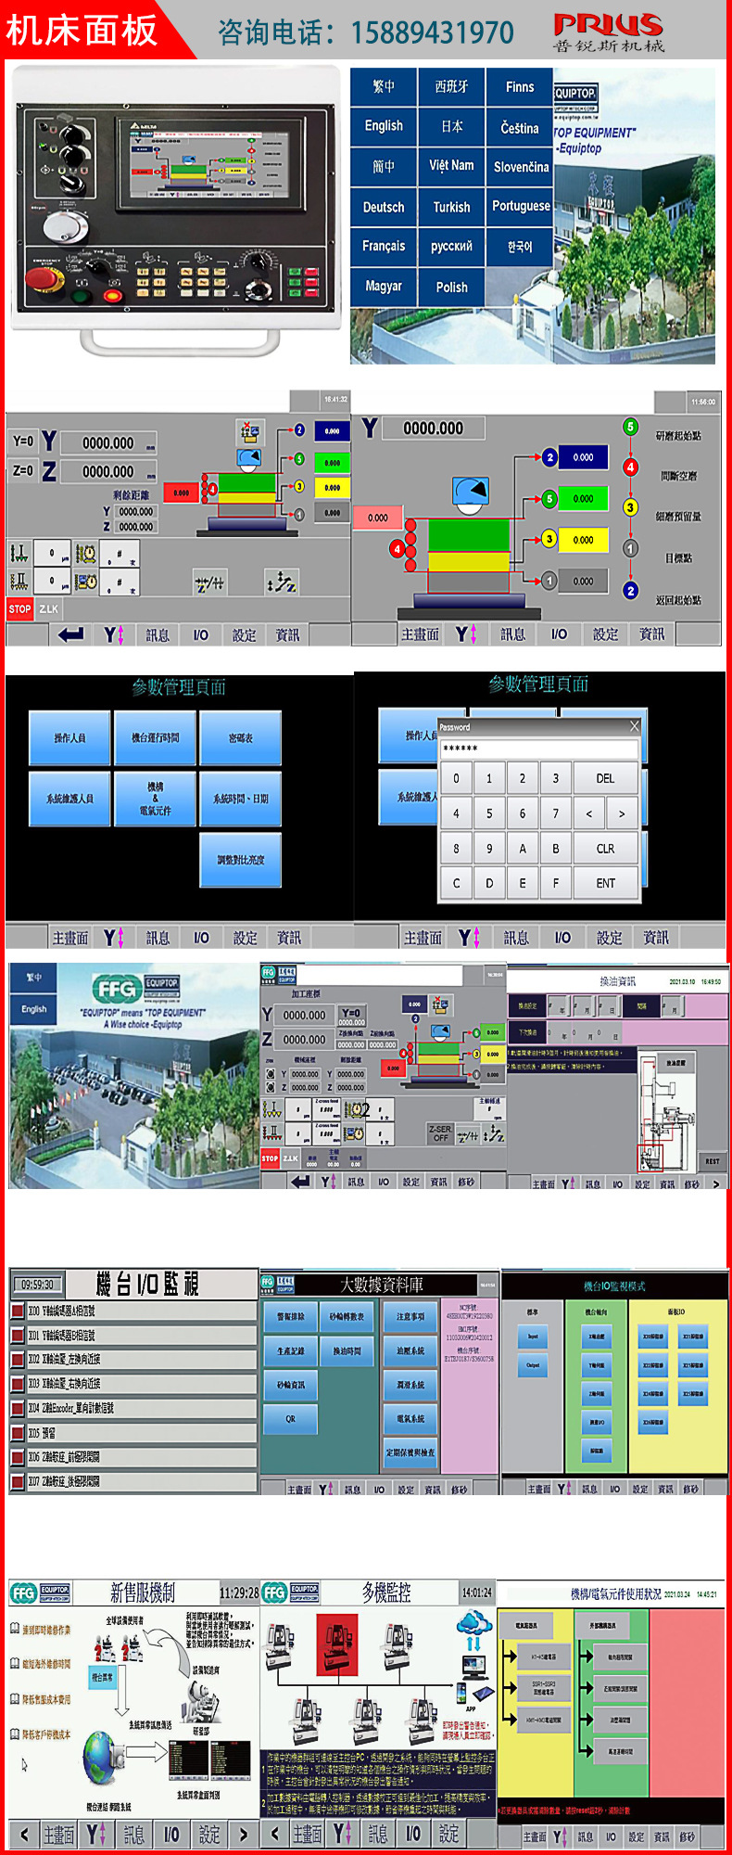Click the password entry field showing asterisks
The image size is (732, 1855).
[538, 748]
